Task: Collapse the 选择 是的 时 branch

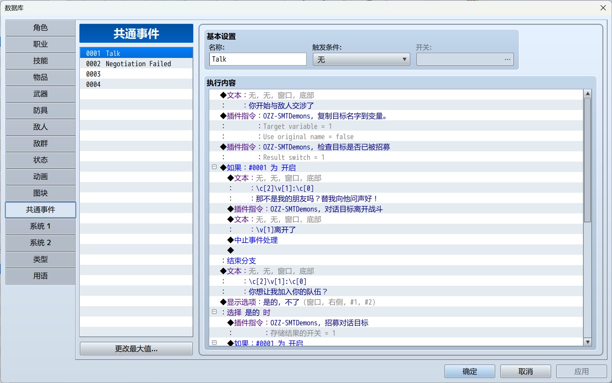Action: pos(214,312)
